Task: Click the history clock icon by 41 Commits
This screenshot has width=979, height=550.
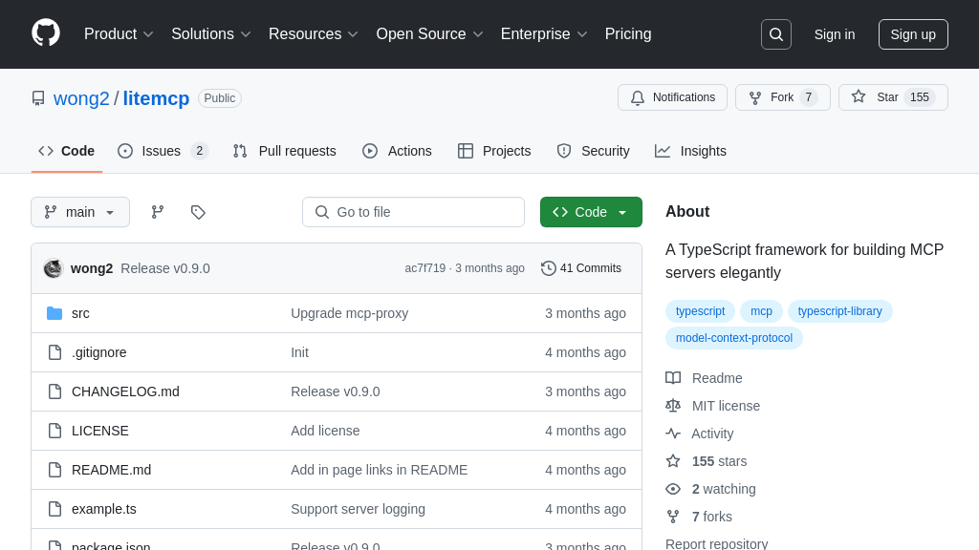Action: [548, 268]
